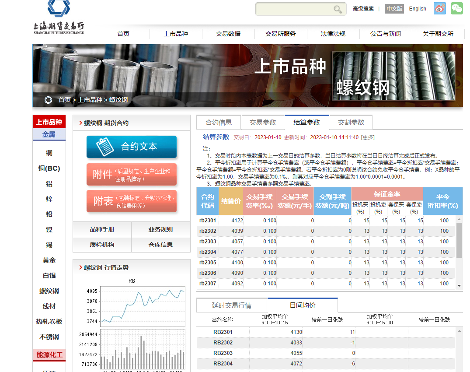Image resolution: width=470 pixels, height=372 pixels.
Task: Switch to 合约信息 tab
Action: 219,122
